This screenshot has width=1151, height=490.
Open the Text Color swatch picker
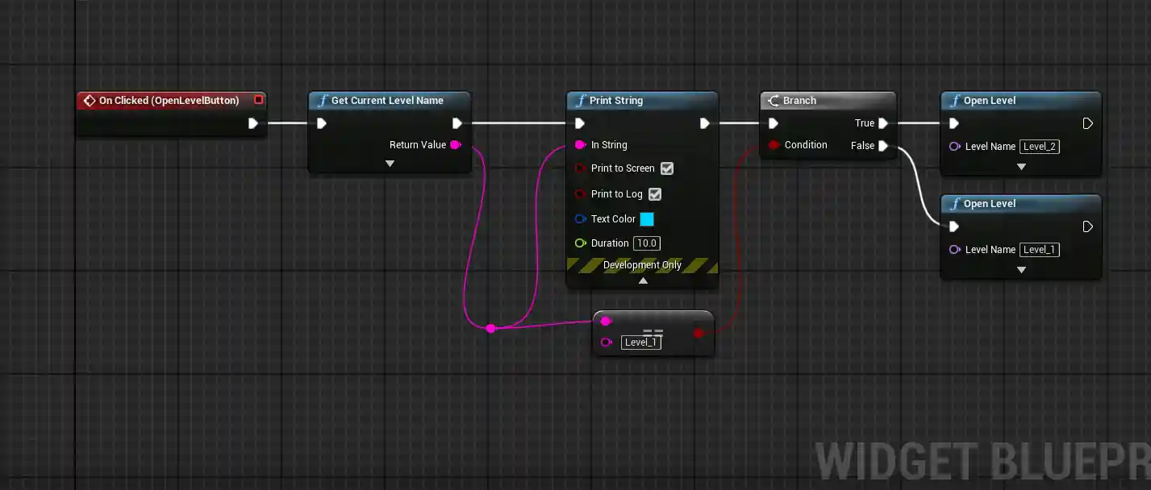coord(647,218)
